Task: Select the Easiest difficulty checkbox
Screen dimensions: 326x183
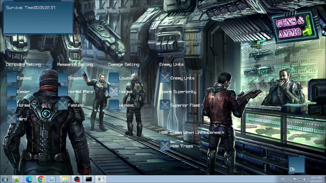Action: tap(11, 78)
